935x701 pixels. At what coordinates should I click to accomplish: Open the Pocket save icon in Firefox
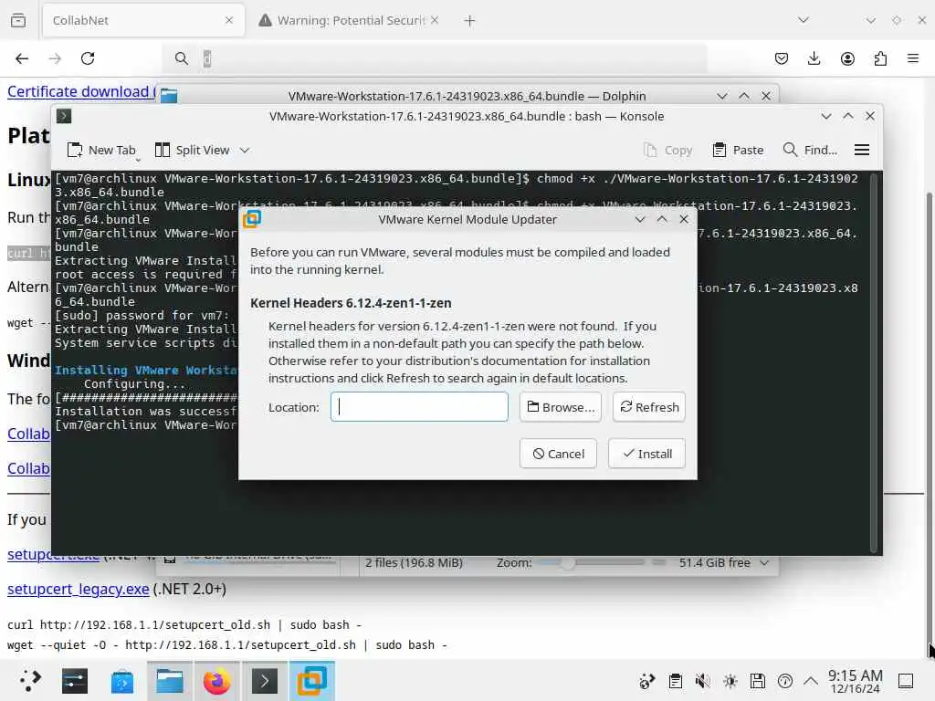click(x=782, y=58)
